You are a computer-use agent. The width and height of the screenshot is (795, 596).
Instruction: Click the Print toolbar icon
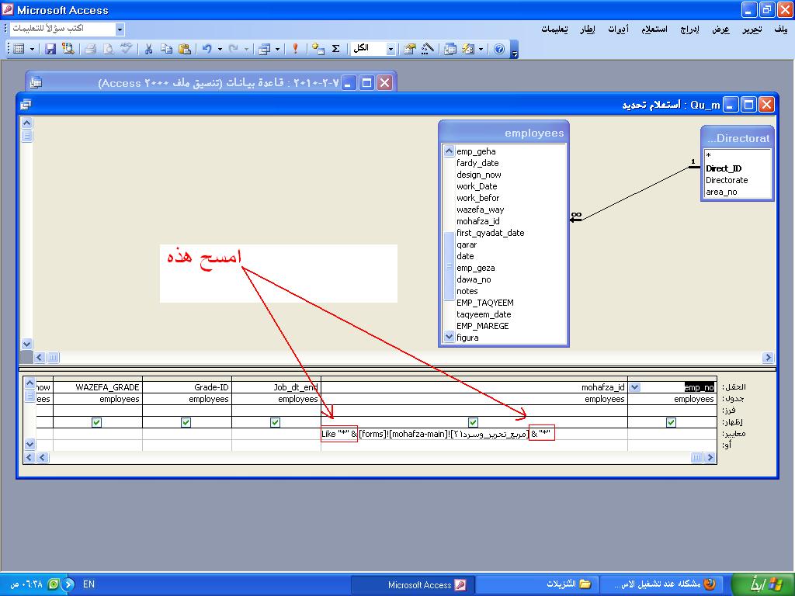(x=90, y=49)
